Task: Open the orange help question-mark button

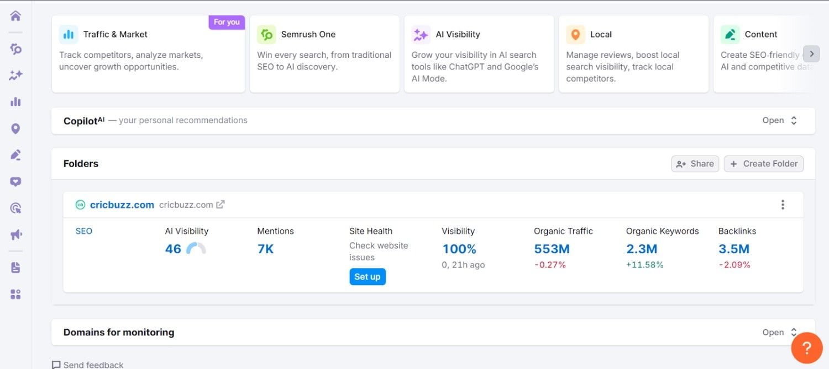Action: (x=806, y=347)
